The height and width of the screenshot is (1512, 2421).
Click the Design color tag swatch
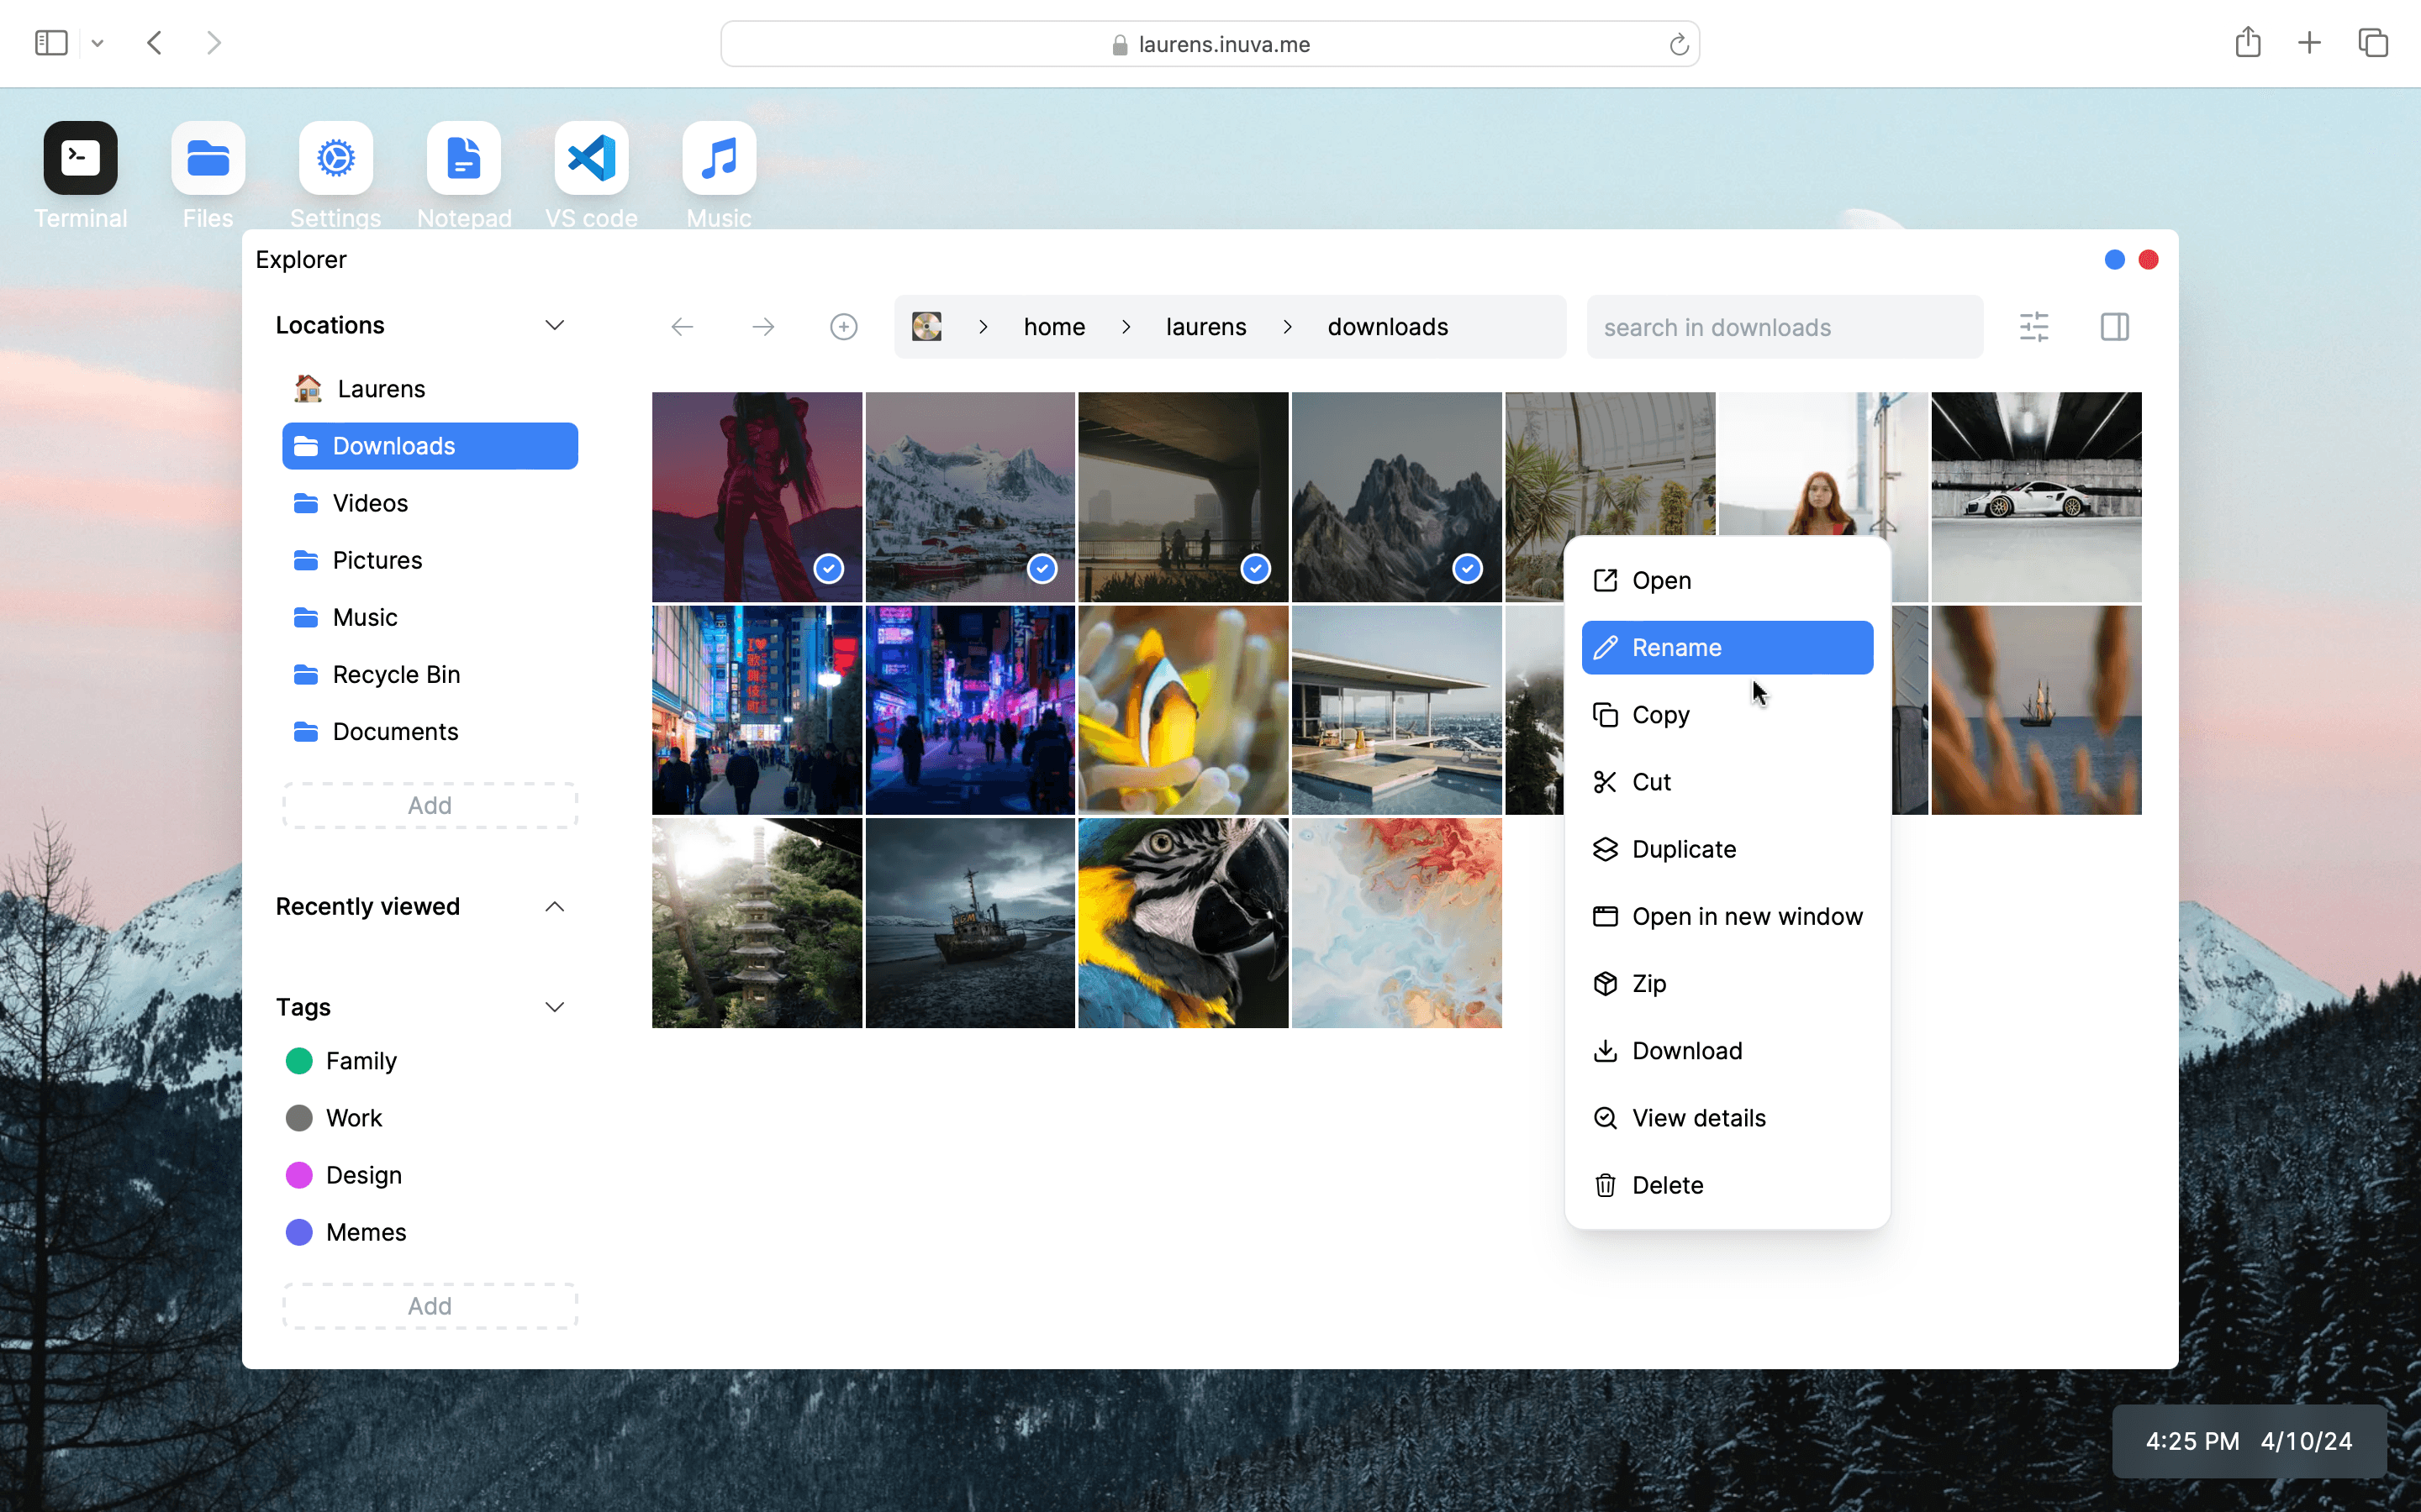coord(300,1174)
